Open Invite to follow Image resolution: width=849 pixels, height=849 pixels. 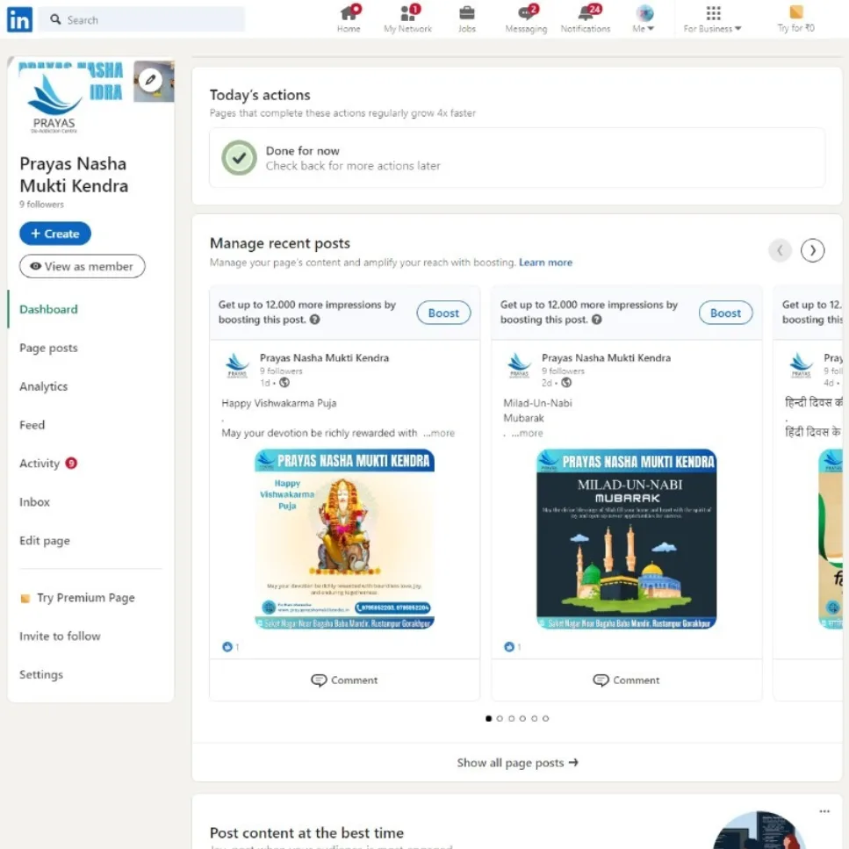pos(60,637)
